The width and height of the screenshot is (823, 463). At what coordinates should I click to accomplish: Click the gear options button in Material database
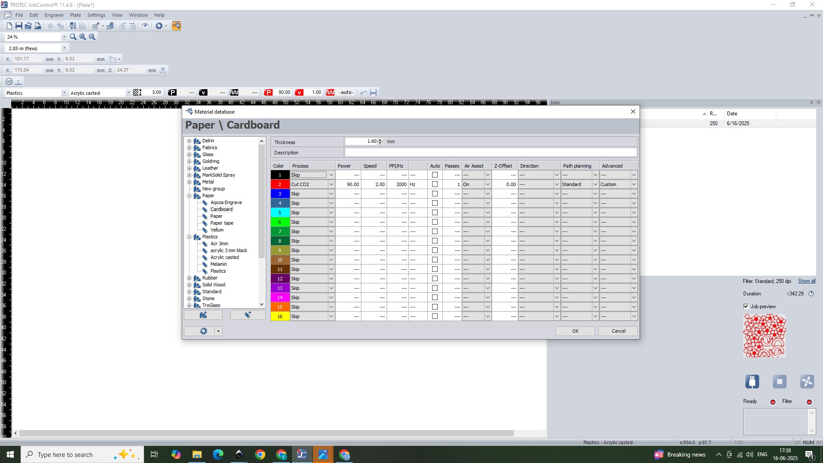(x=204, y=331)
